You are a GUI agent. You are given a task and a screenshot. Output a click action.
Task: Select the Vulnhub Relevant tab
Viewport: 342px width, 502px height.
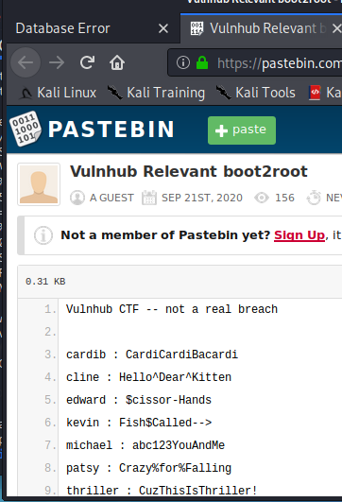click(262, 28)
